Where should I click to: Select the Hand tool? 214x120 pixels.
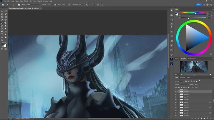(6, 37)
